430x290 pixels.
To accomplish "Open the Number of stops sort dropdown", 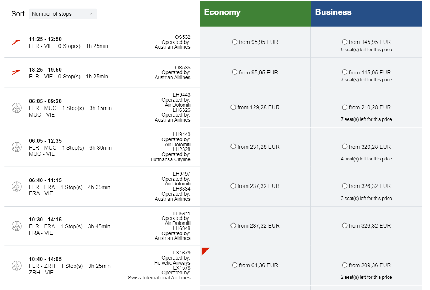I will (x=63, y=14).
